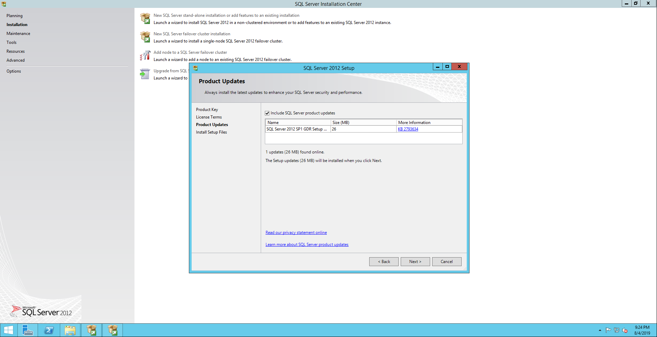Read the privacy statement online link
This screenshot has width=657, height=337.
point(296,233)
